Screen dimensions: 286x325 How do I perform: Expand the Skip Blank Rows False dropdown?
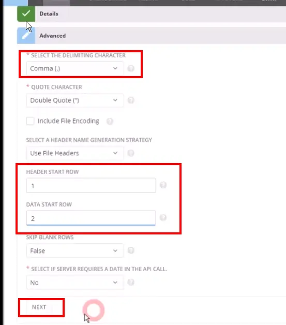(x=75, y=250)
